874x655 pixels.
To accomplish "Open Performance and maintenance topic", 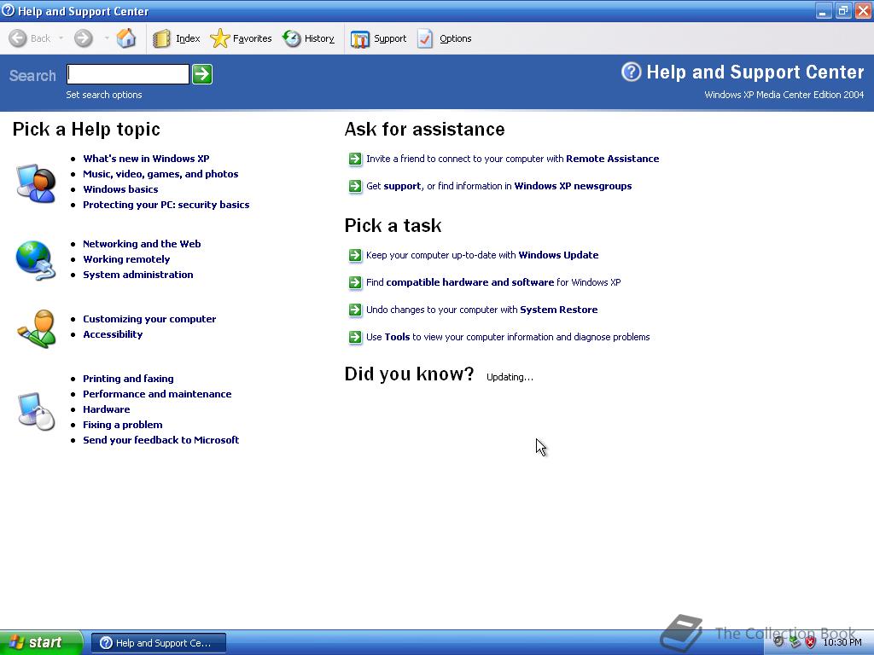I will (157, 394).
